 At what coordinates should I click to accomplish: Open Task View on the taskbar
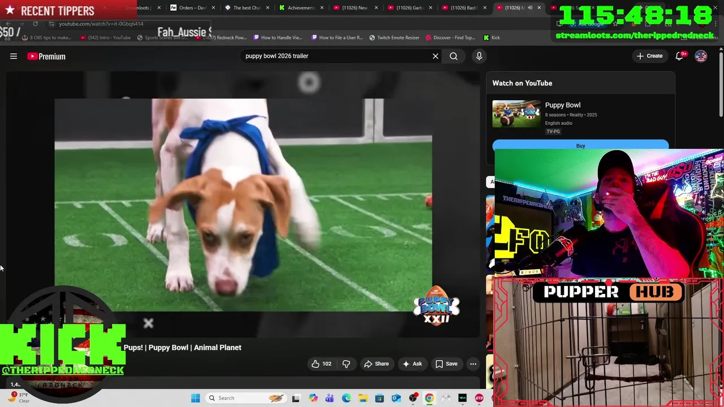(x=295, y=398)
